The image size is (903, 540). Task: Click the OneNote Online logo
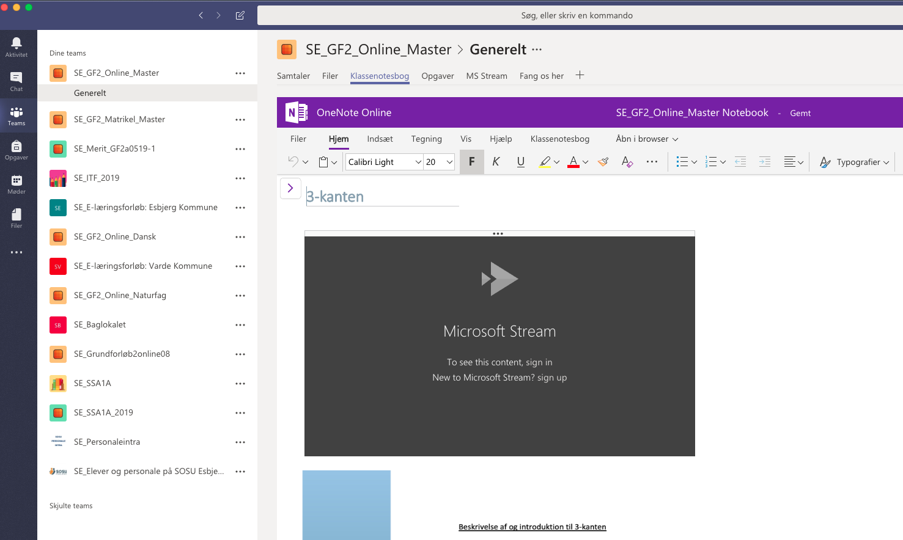click(297, 112)
